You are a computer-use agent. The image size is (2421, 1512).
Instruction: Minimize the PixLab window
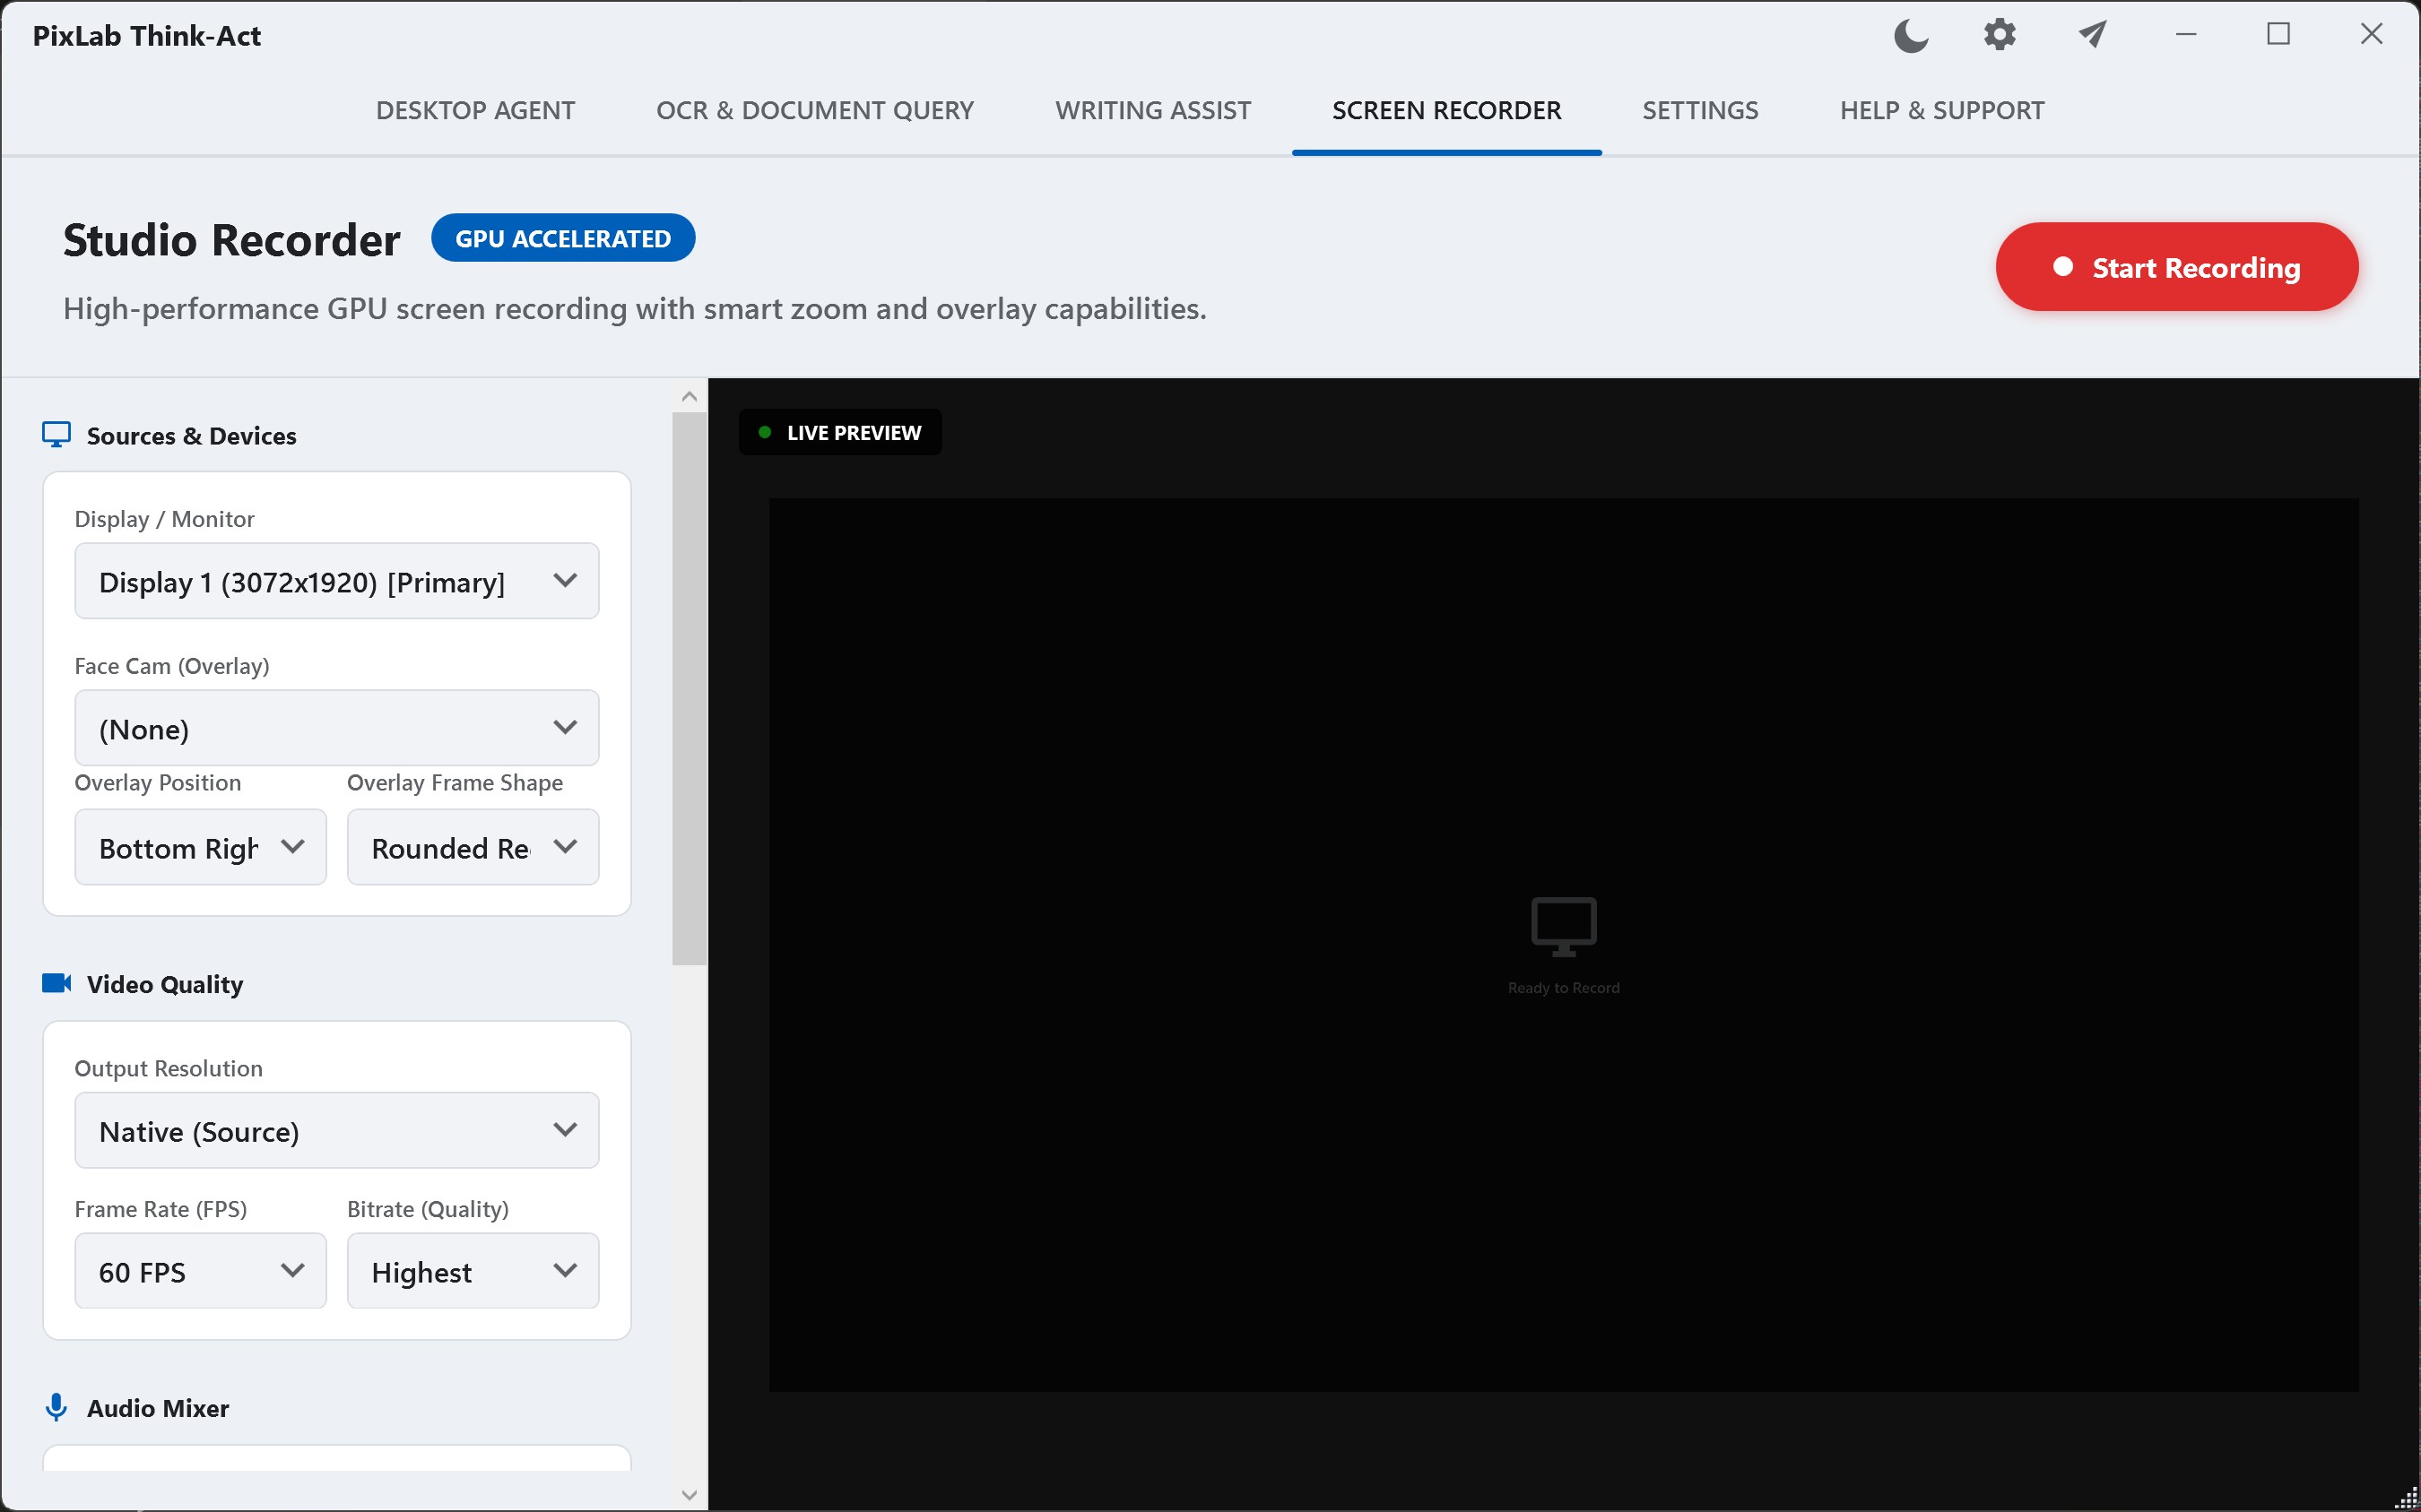pos(2186,35)
